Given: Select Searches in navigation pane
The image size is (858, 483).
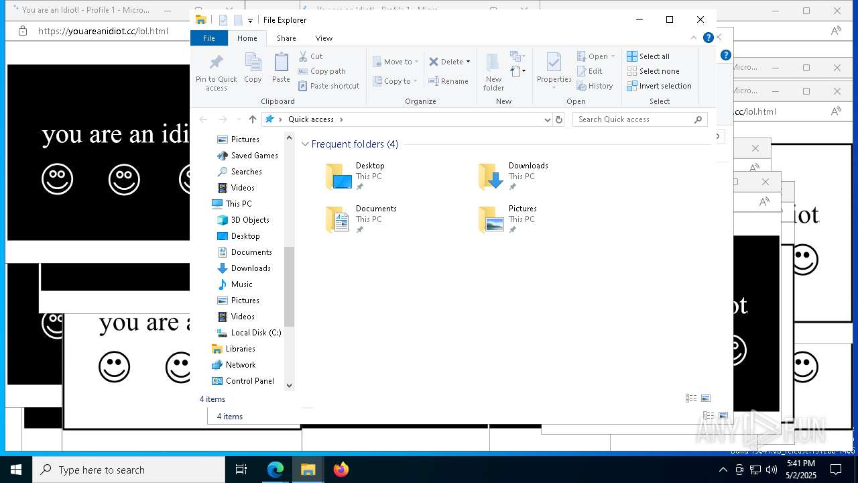Looking at the screenshot, I should coord(239,172).
